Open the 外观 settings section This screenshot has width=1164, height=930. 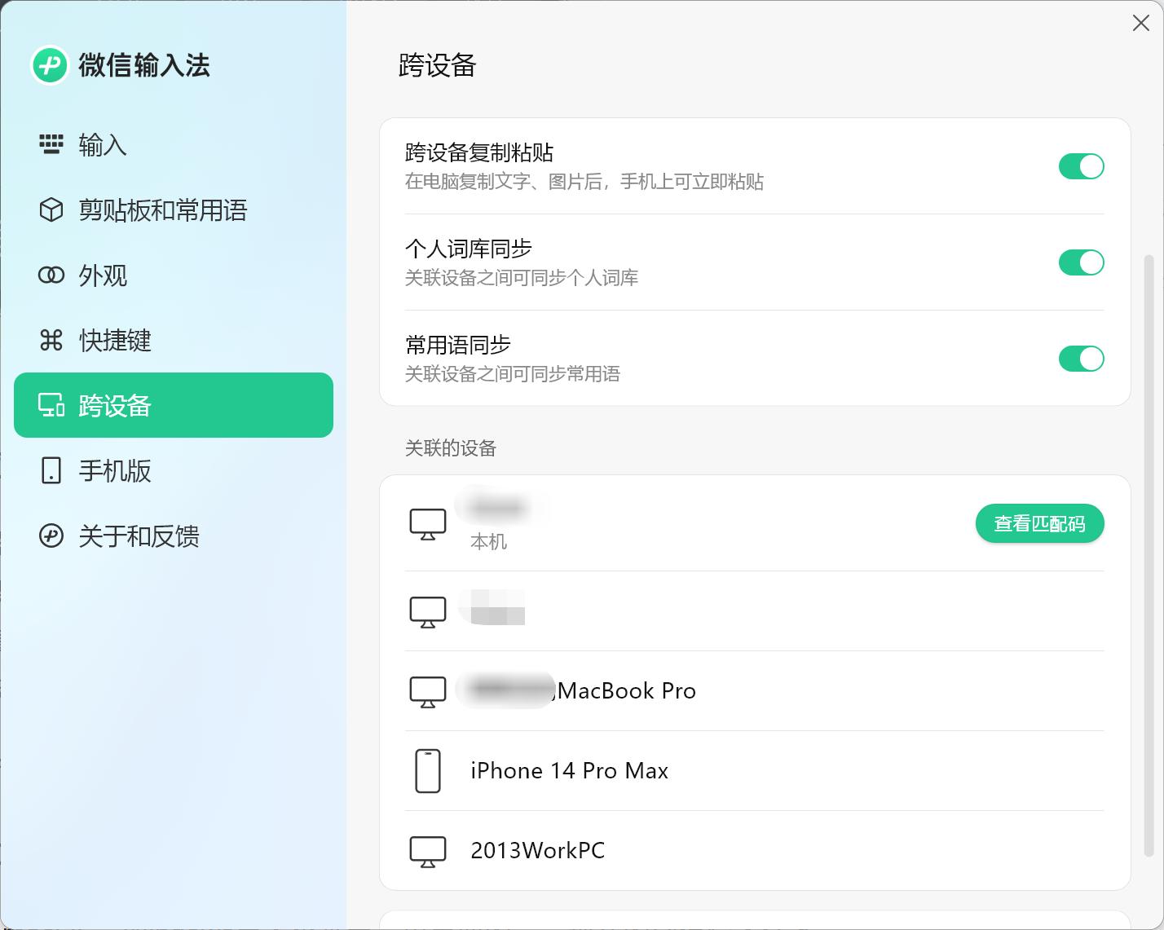click(x=101, y=275)
